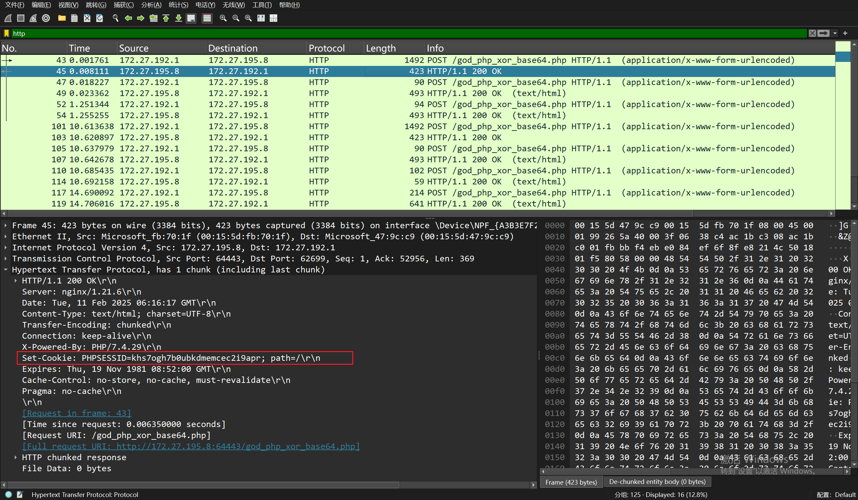The width and height of the screenshot is (858, 500).
Task: Toggle auto-scroll during live capture
Action: pyautogui.click(x=191, y=18)
